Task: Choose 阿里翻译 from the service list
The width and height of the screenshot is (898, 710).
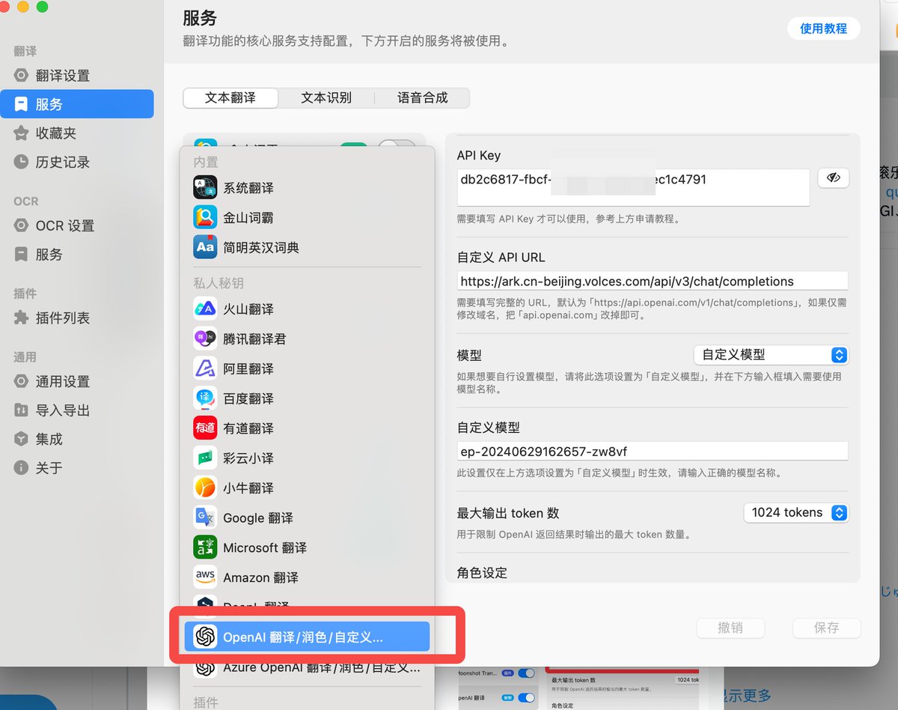Action: (307, 368)
